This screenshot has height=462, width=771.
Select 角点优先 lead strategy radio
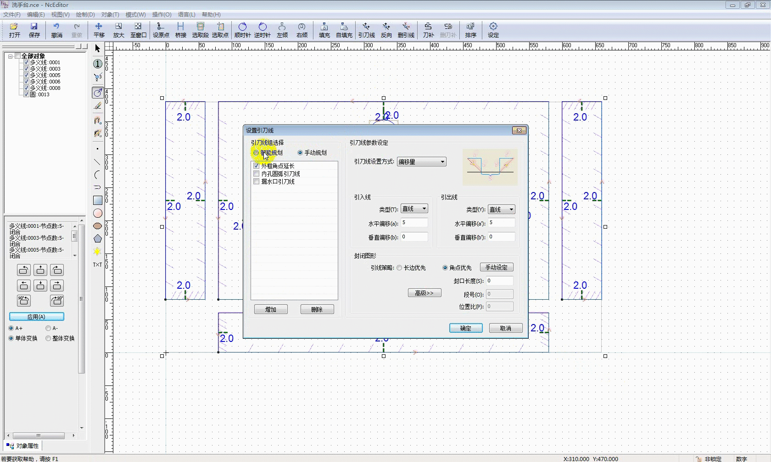445,268
